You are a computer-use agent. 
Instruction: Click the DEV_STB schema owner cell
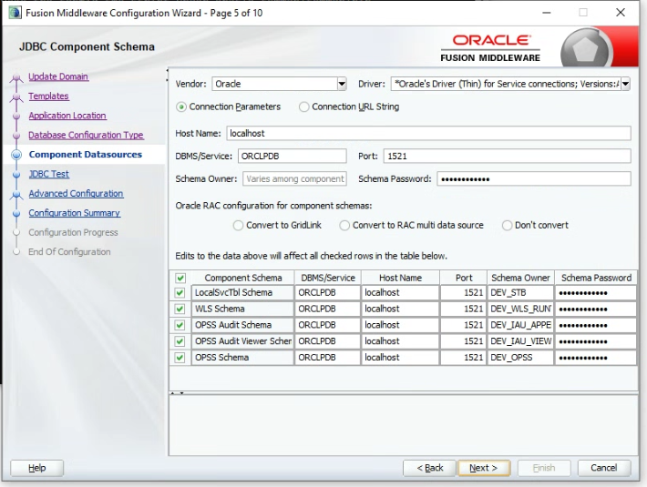[x=520, y=293]
